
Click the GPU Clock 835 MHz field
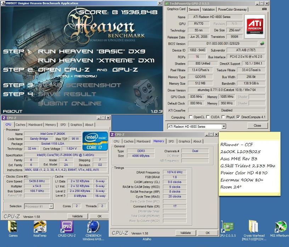coord(196,97)
